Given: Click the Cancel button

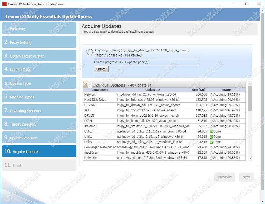Looking at the screenshot, I should 101,69.
